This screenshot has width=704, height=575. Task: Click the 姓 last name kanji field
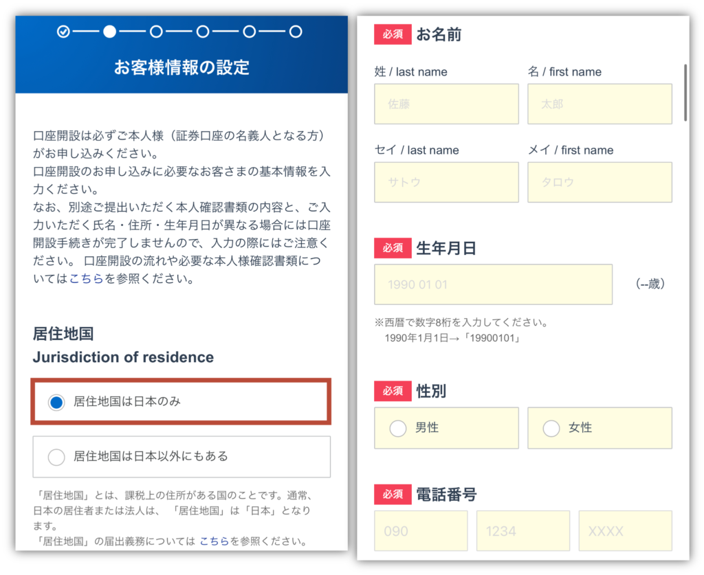click(x=446, y=104)
